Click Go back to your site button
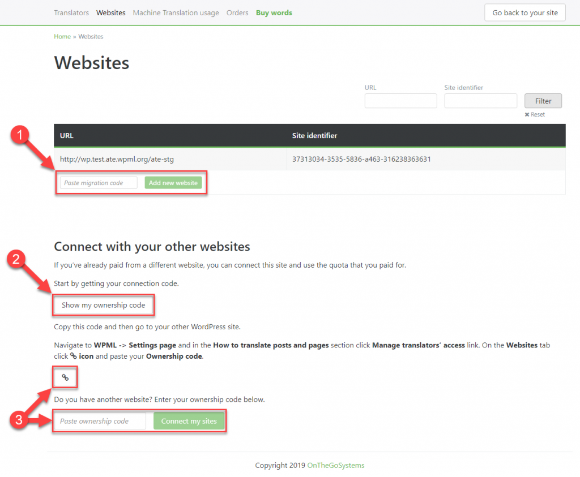The width and height of the screenshot is (580, 477). [525, 12]
